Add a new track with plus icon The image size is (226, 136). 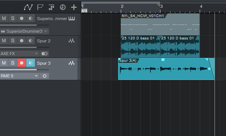tap(74, 7)
